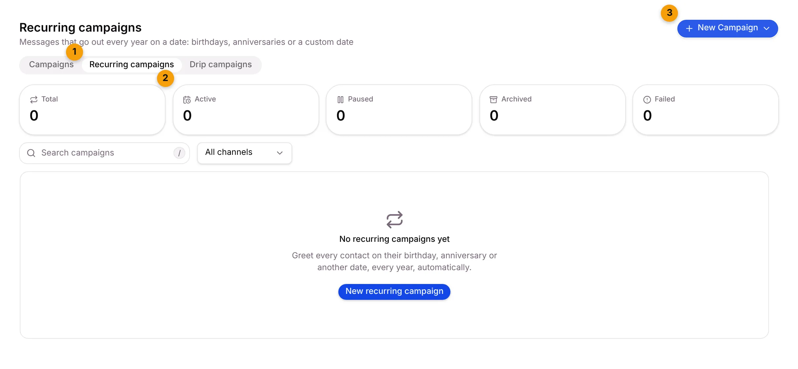Click the pause icon beside Paused

point(340,99)
